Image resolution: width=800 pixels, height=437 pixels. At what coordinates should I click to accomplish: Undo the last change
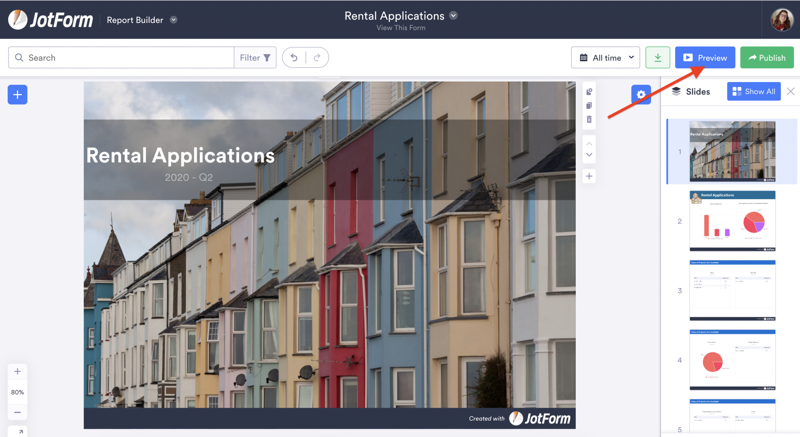(x=294, y=57)
